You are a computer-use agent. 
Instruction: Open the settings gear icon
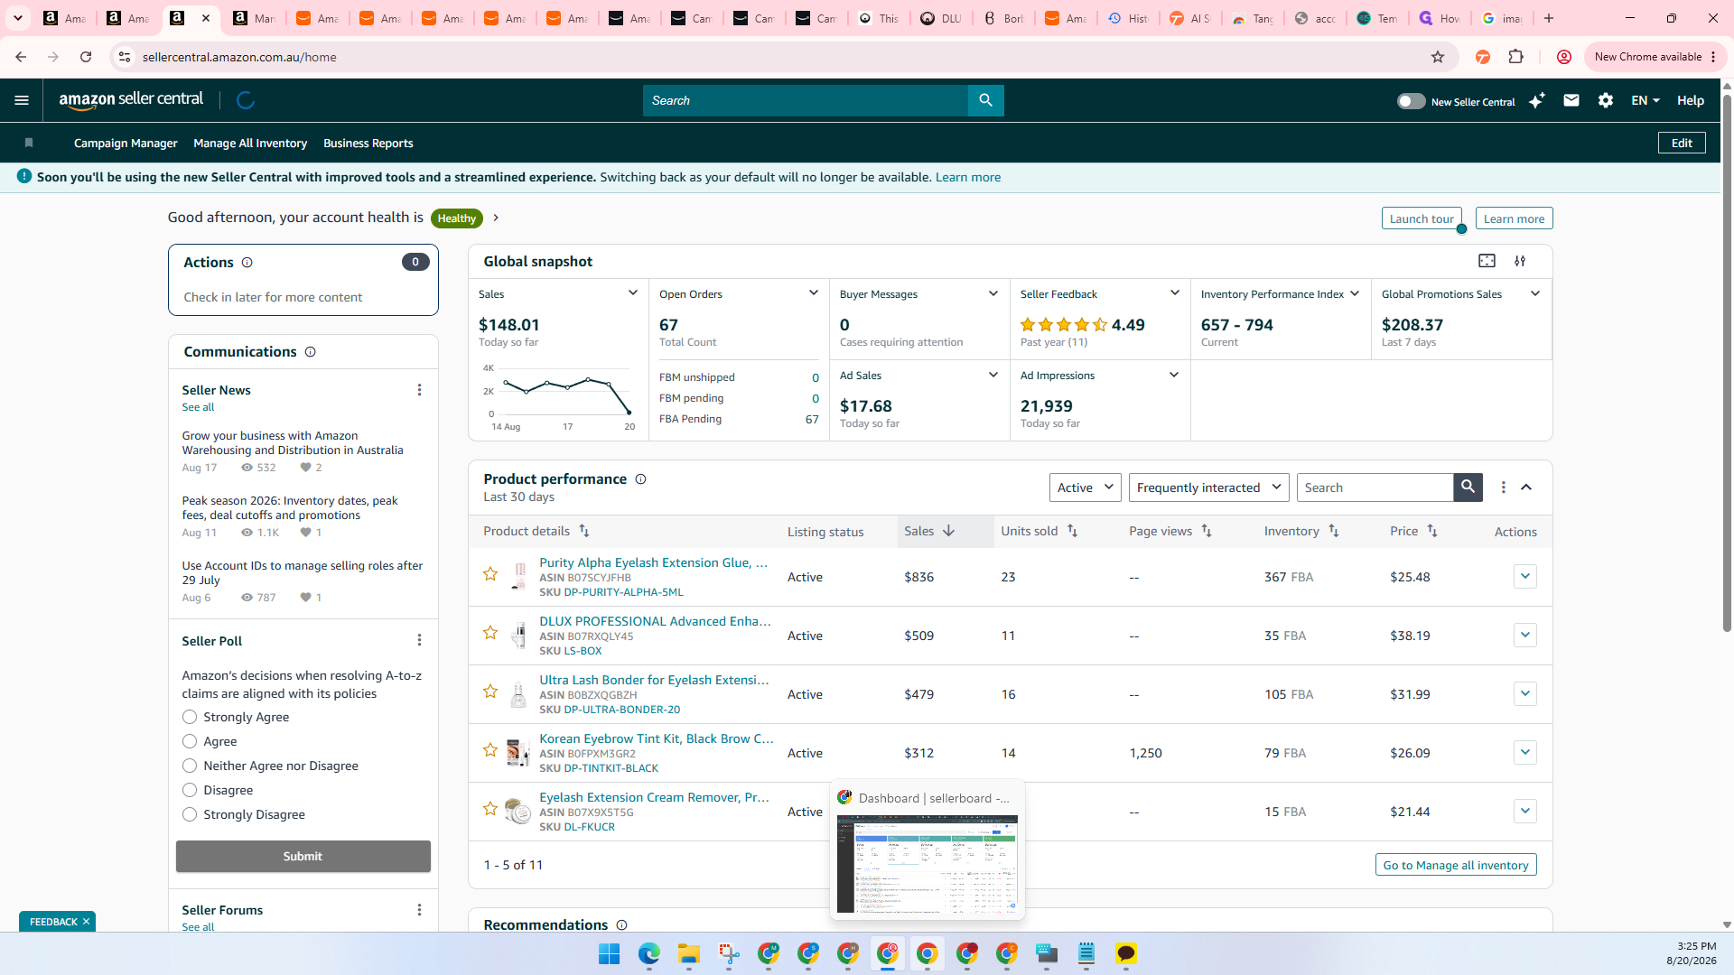pyautogui.click(x=1606, y=100)
